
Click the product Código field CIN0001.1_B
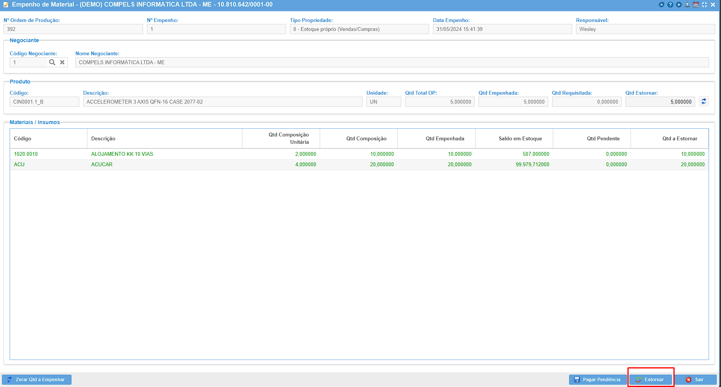44,102
